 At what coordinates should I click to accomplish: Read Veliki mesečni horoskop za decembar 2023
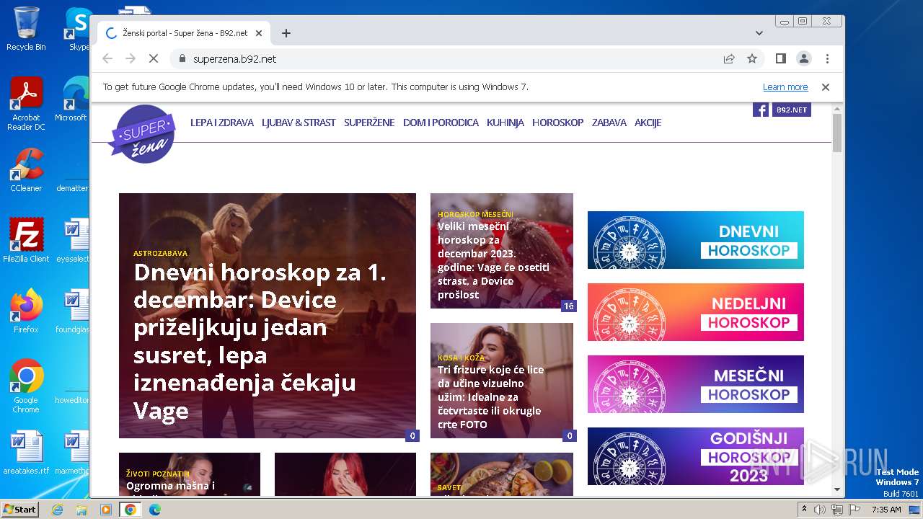point(493,260)
